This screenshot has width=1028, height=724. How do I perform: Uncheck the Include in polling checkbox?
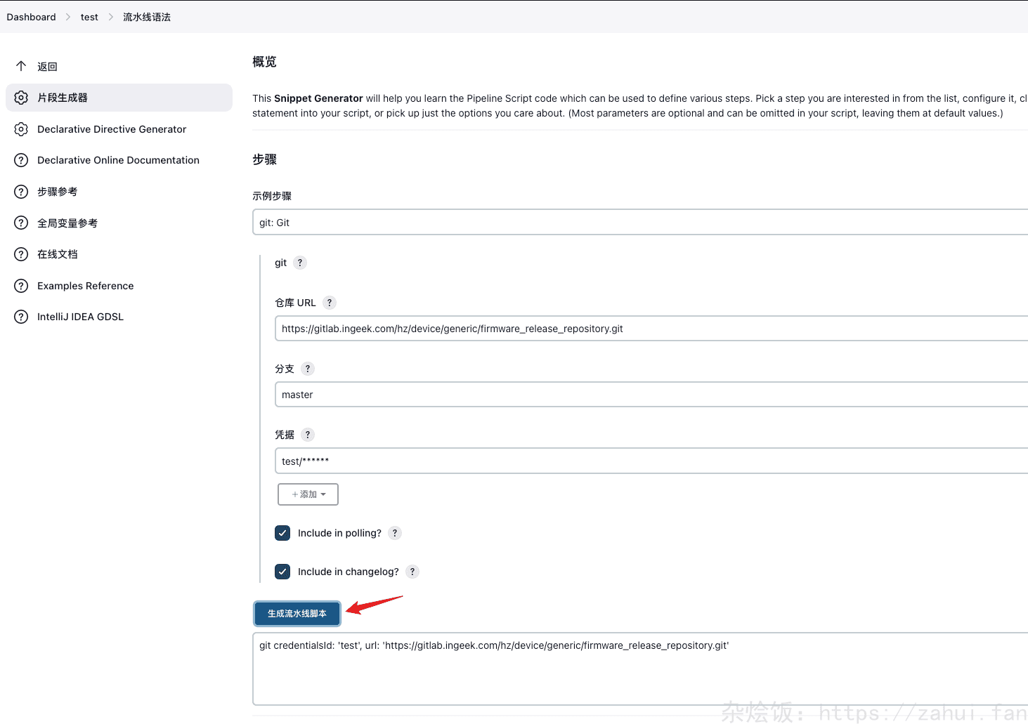coord(282,533)
